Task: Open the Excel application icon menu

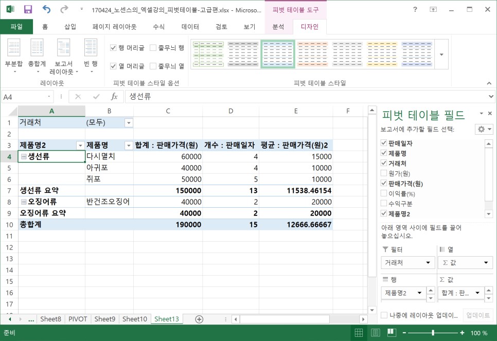Action: 10,9
